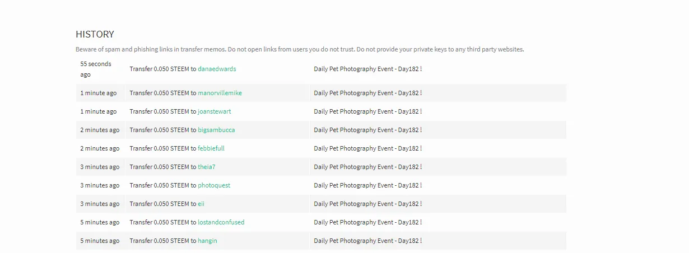Viewport: 689px width, 253px height.
Task: Click the timestamp of the lostandconfused transfer
Action: coord(100,222)
